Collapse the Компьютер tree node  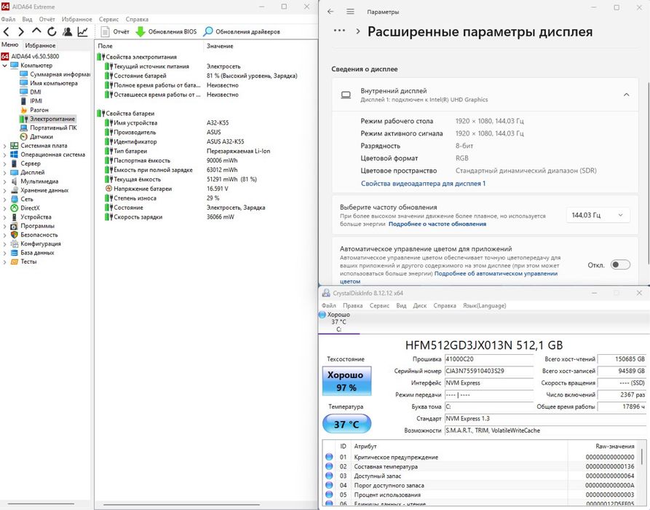4,66
